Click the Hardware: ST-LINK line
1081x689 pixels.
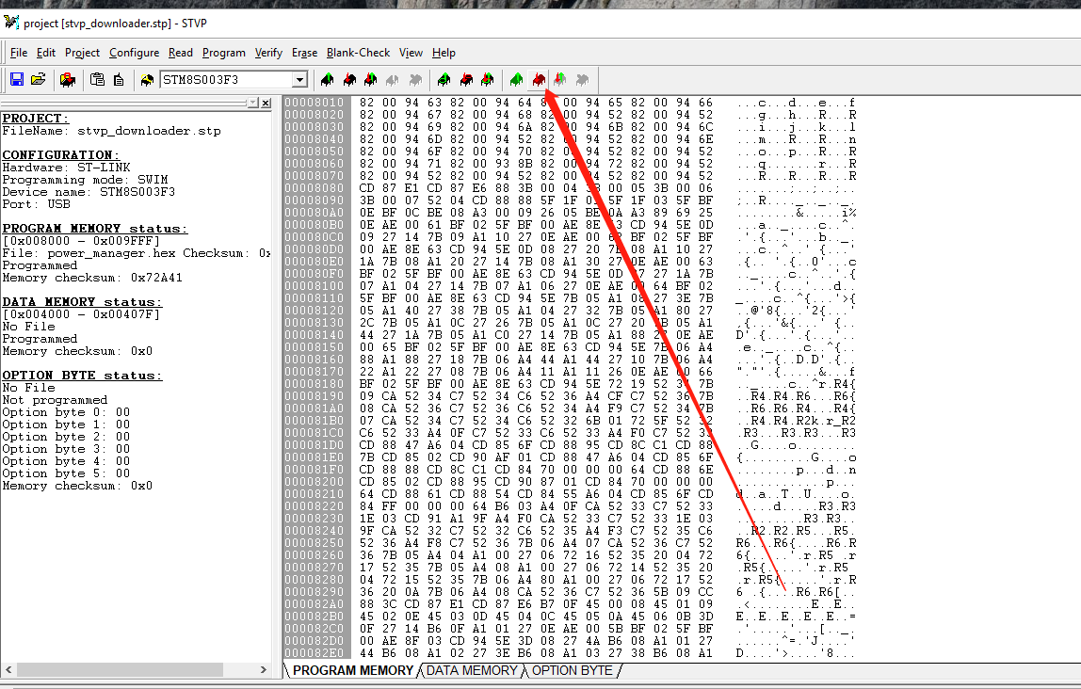66,168
